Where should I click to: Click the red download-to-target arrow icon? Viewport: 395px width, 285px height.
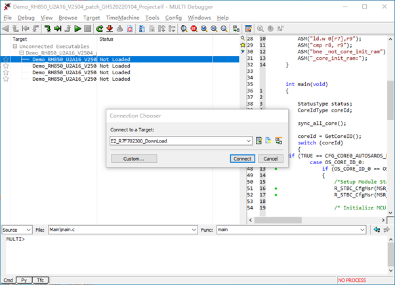tap(110, 29)
